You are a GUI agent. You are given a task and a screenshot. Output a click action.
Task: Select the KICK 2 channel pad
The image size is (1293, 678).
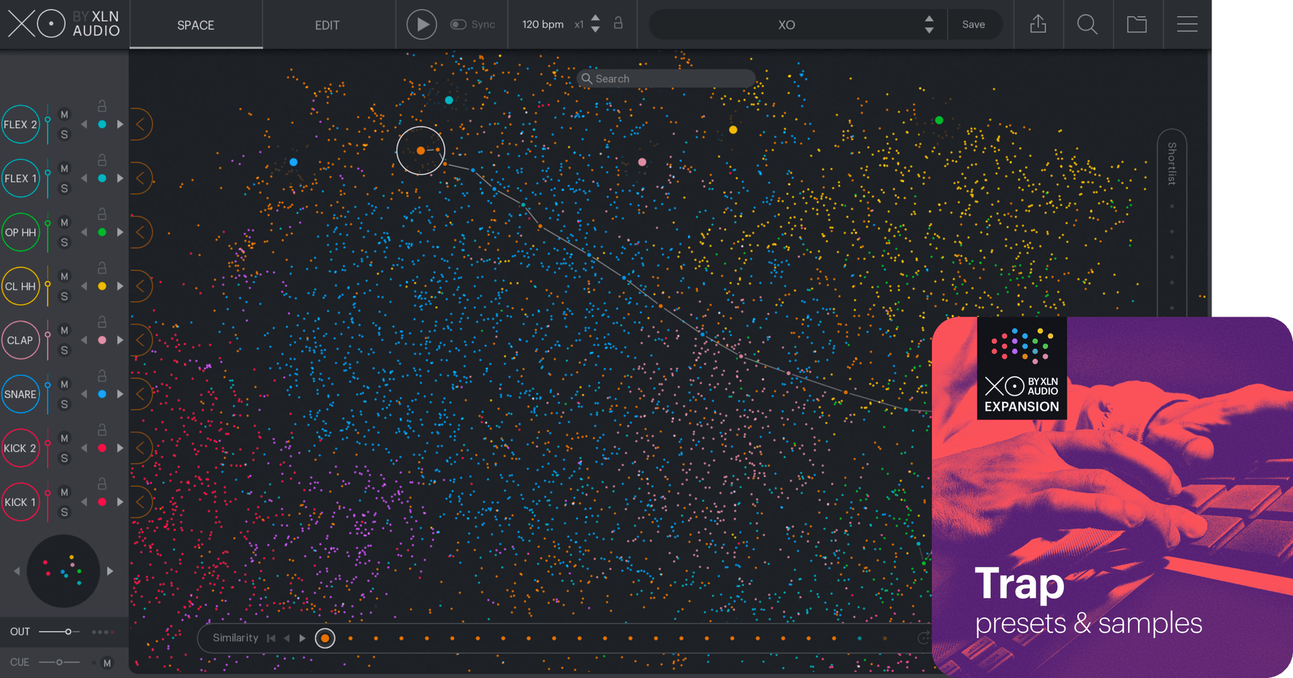[x=20, y=448]
